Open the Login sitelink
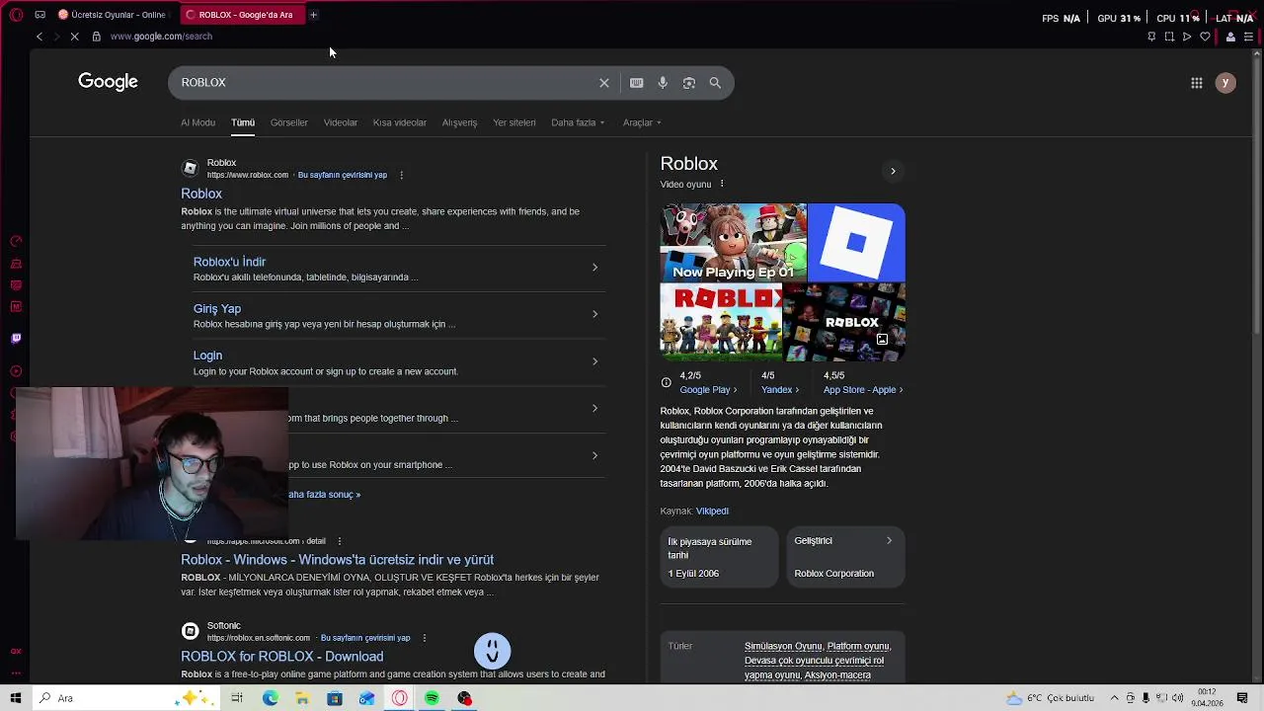This screenshot has height=711, width=1264. [x=207, y=355]
